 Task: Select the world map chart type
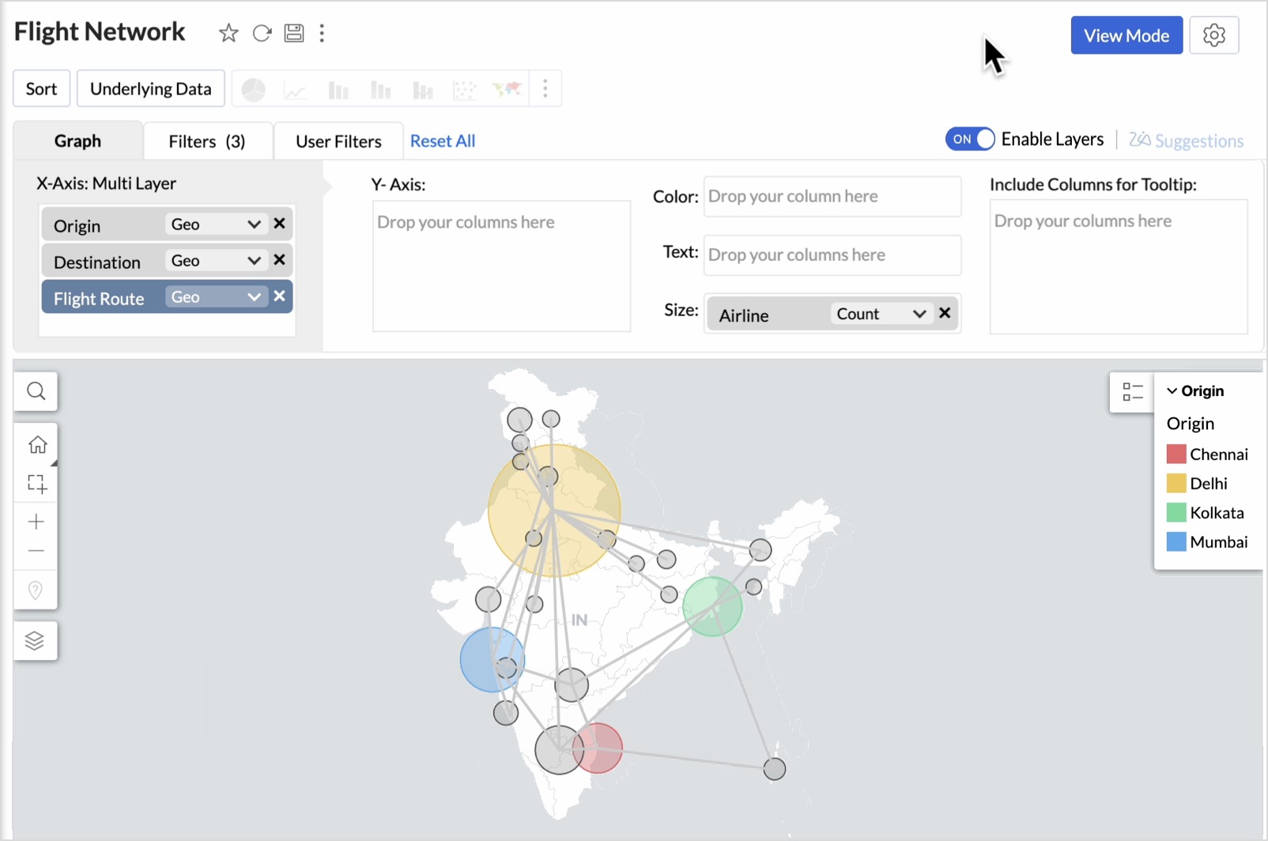pyautogui.click(x=507, y=89)
